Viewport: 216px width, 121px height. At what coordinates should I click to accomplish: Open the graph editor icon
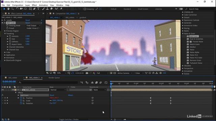106,83
